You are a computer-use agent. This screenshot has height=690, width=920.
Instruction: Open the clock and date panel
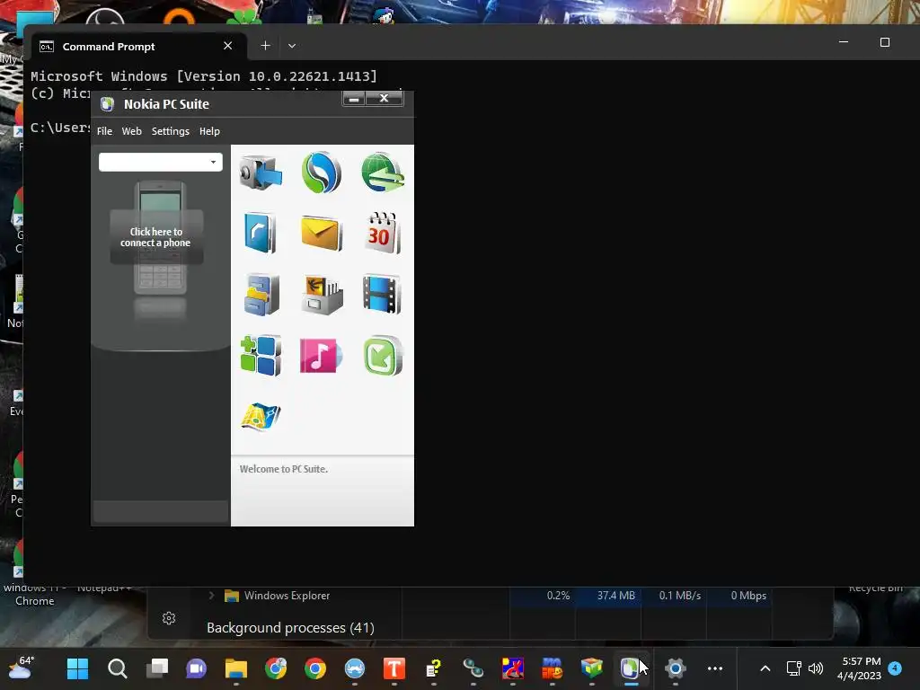pyautogui.click(x=860, y=668)
